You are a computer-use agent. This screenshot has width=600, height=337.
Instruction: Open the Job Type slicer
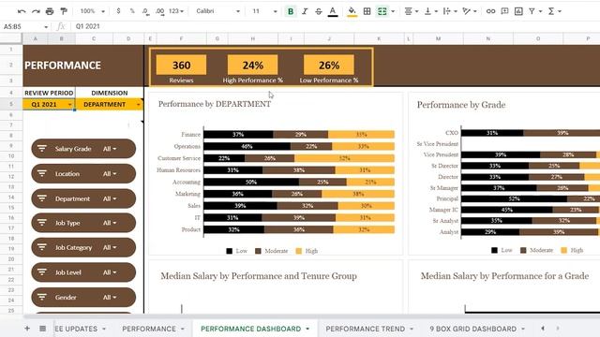point(83,223)
